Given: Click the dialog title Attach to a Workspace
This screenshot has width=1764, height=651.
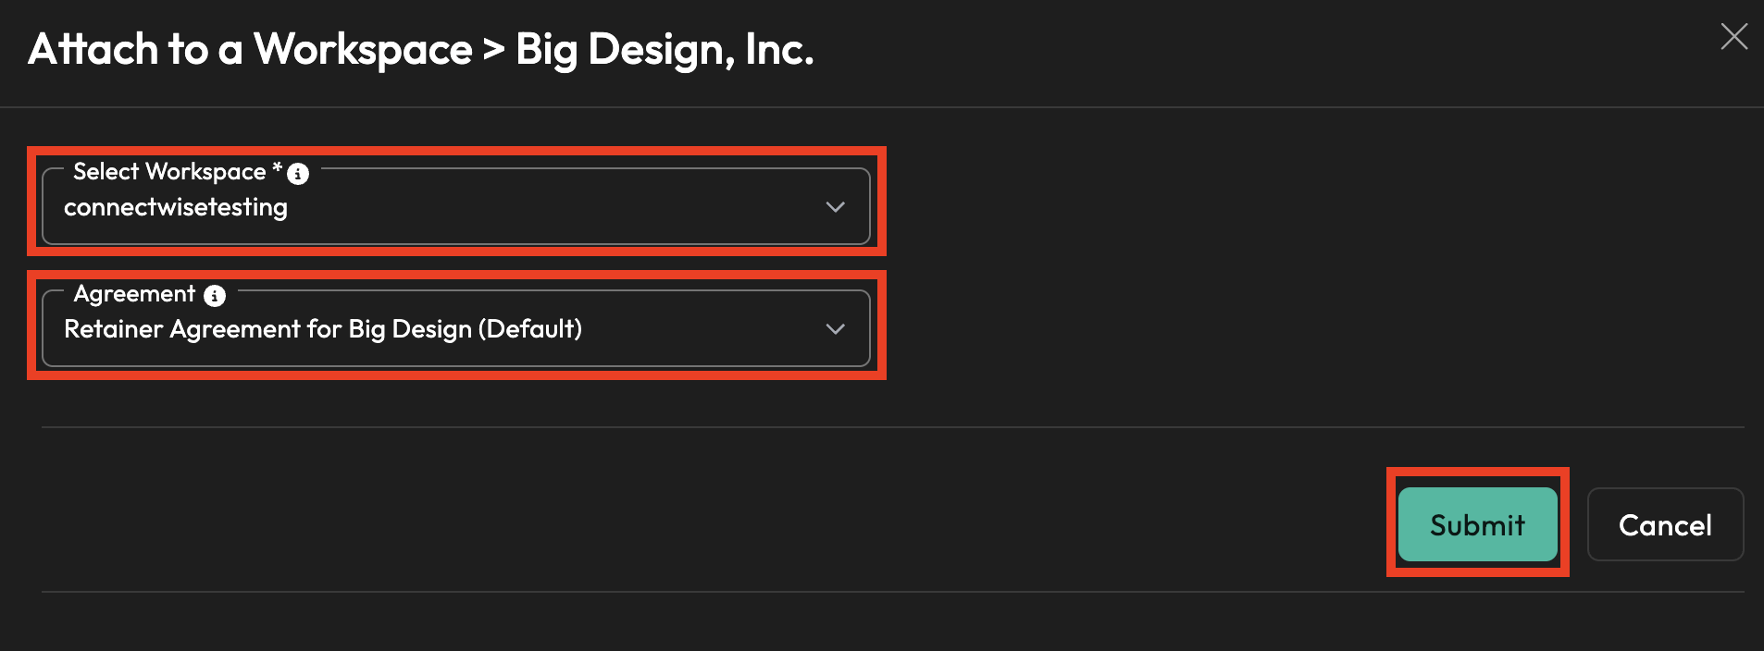Looking at the screenshot, I should (250, 49).
